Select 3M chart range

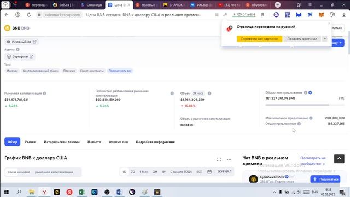click(x=155, y=172)
